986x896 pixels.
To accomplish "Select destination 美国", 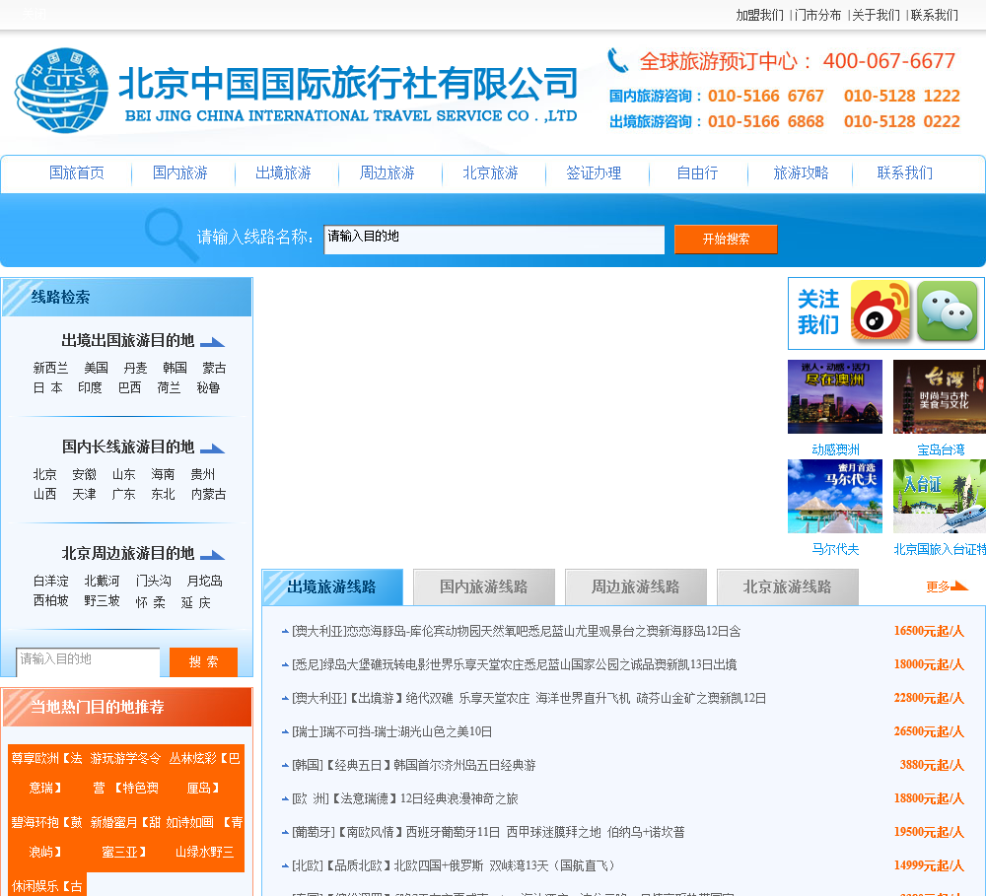I will coord(97,368).
